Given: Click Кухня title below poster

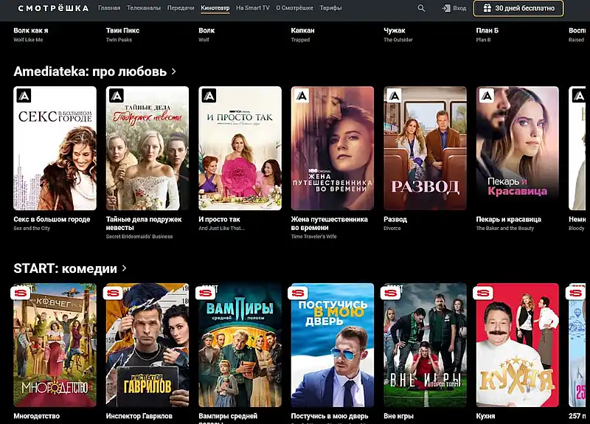Looking at the screenshot, I should click(486, 416).
